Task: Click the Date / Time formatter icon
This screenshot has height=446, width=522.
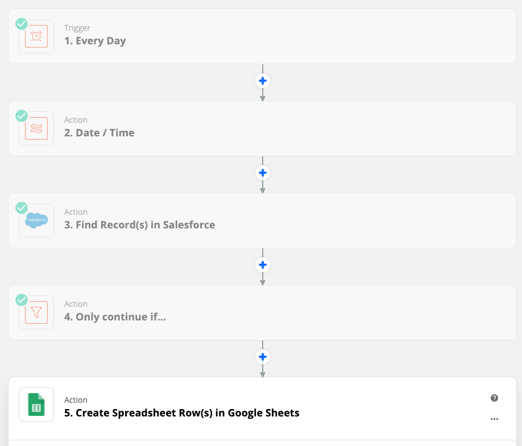Action: click(x=36, y=128)
